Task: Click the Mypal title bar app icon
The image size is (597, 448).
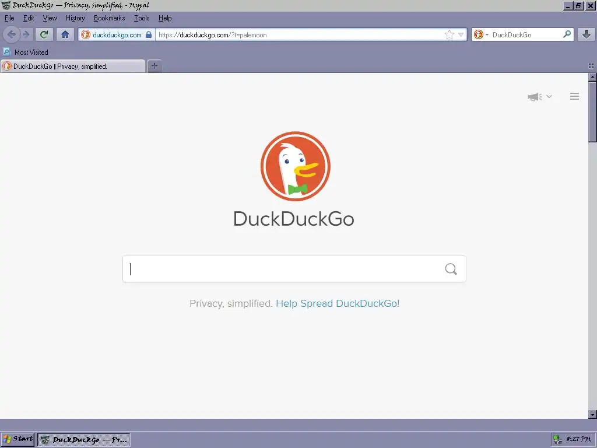Action: pos(6,5)
